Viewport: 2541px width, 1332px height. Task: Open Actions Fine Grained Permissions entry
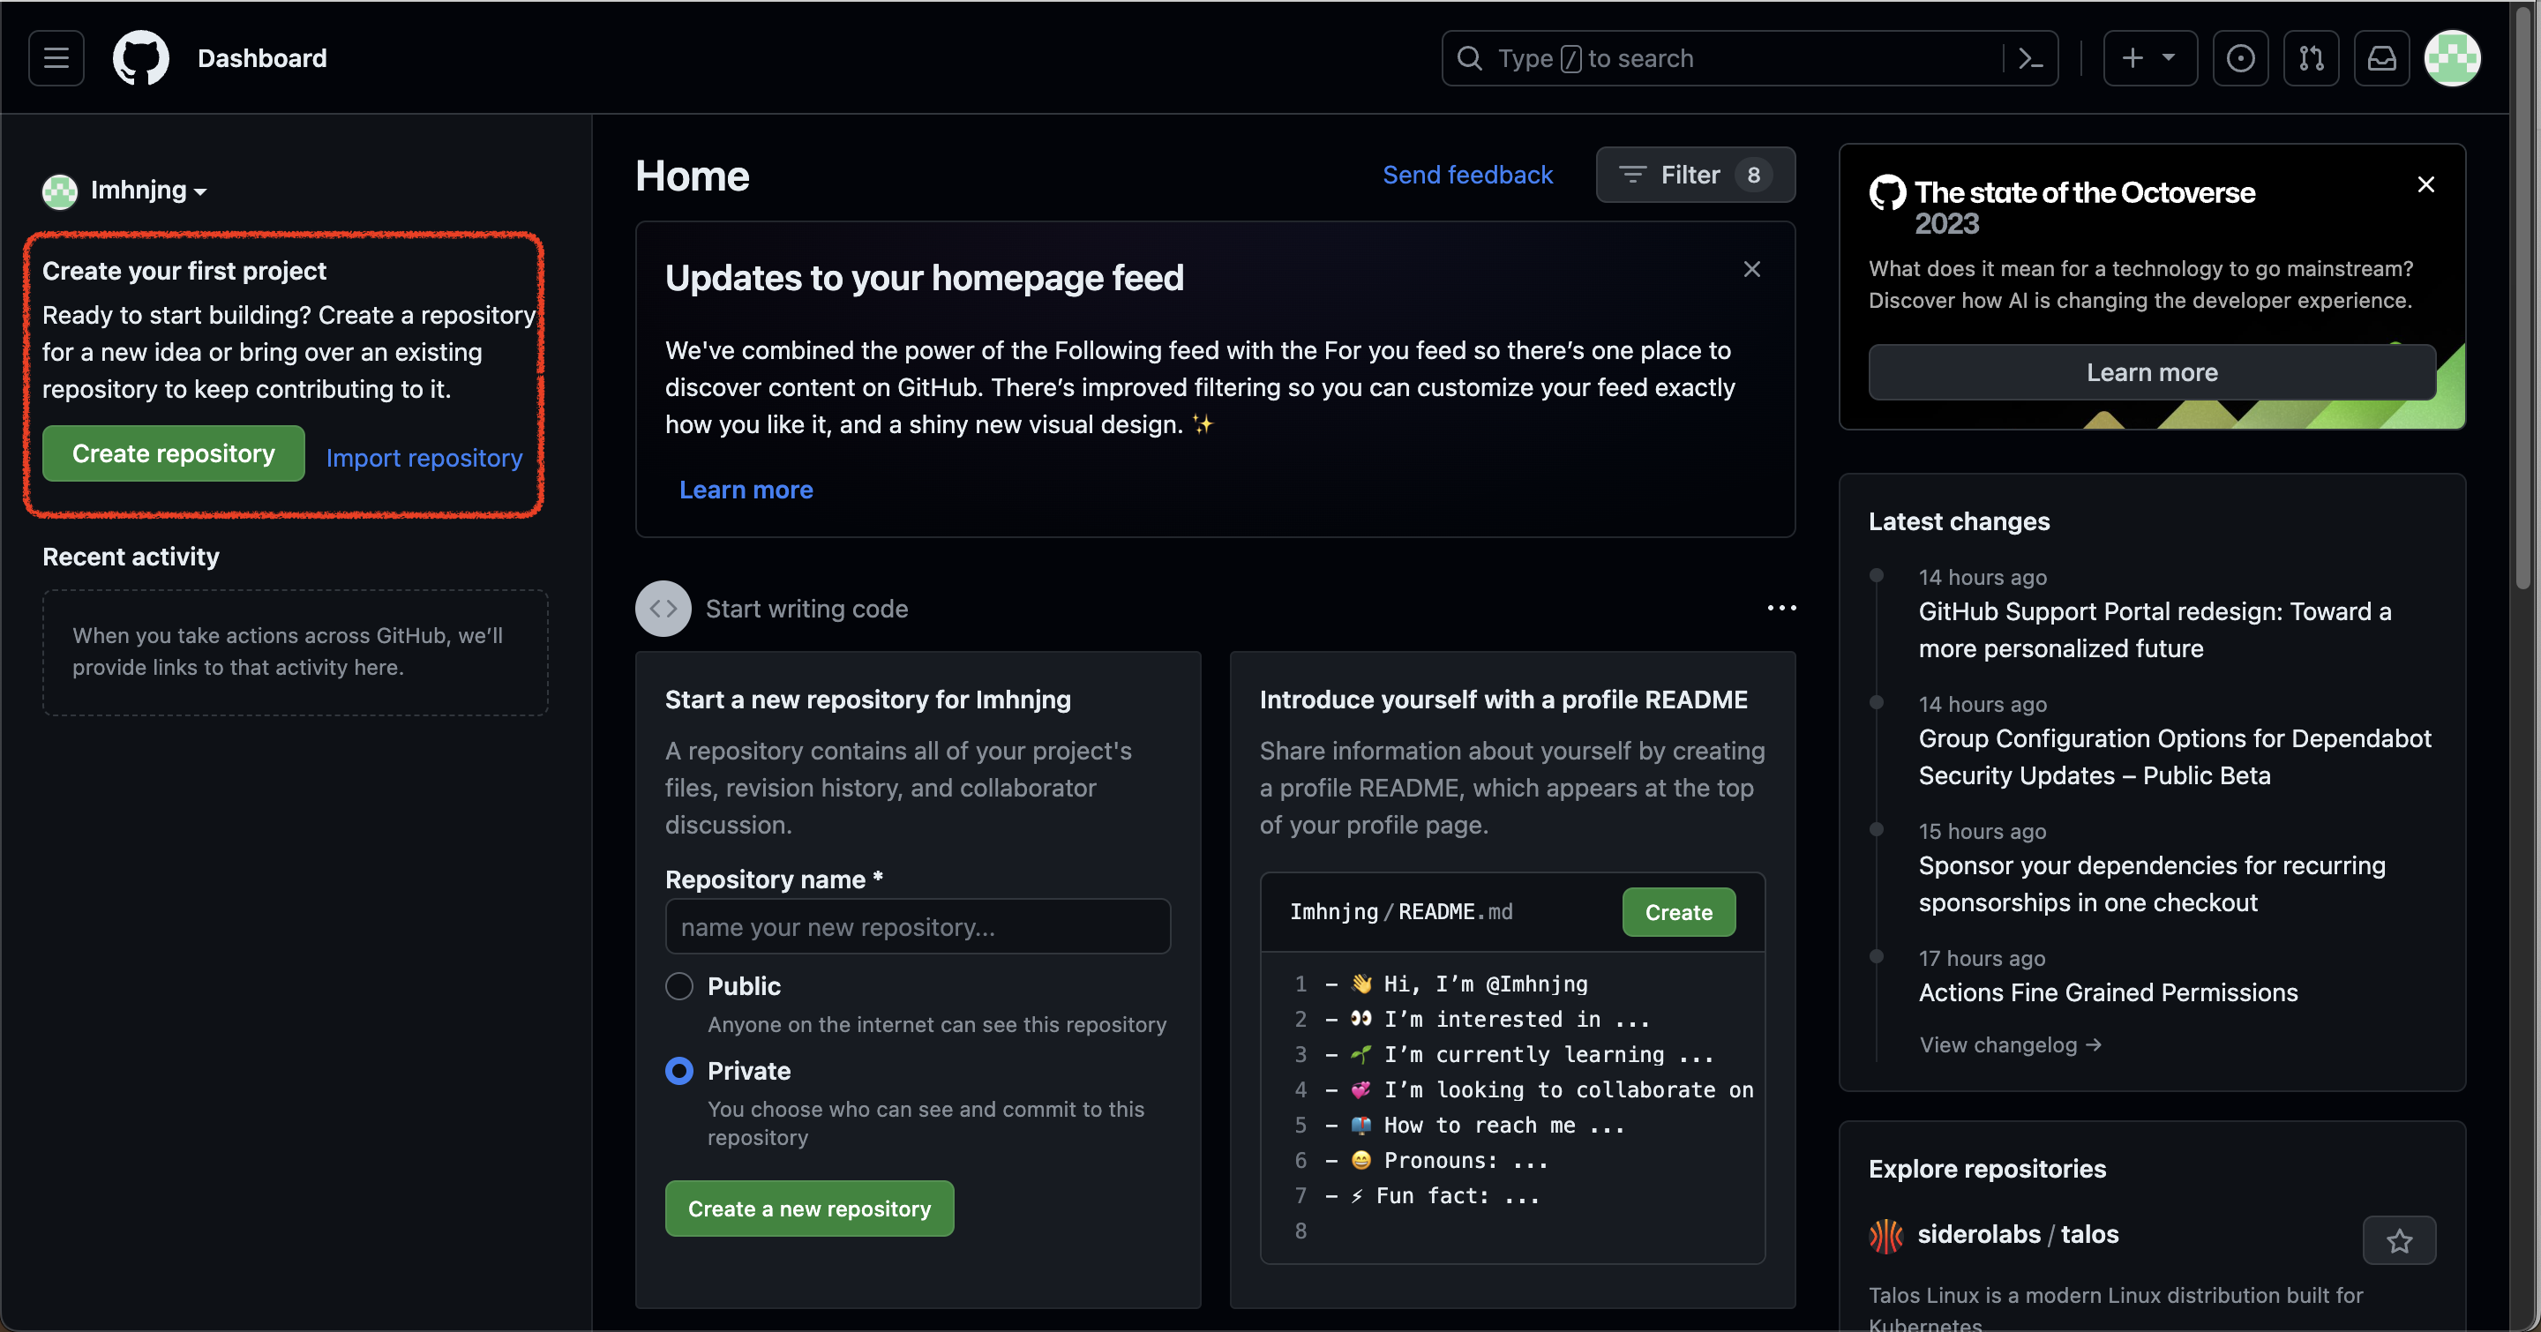(x=2108, y=993)
